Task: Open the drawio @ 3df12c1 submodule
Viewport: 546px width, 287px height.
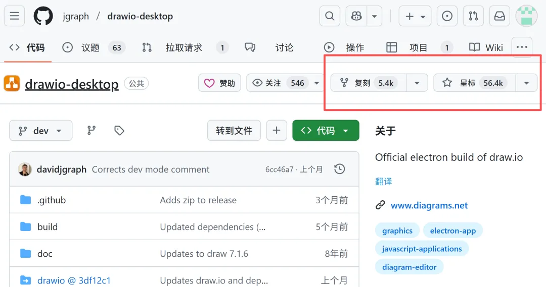Action: [74, 280]
